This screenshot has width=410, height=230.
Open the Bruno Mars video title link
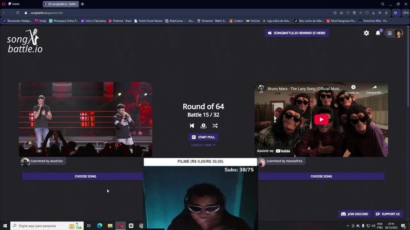point(305,89)
